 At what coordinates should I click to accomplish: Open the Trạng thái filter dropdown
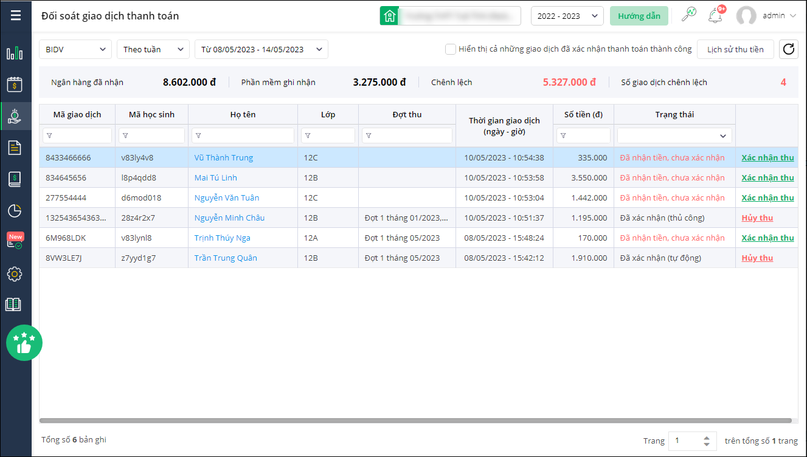674,136
